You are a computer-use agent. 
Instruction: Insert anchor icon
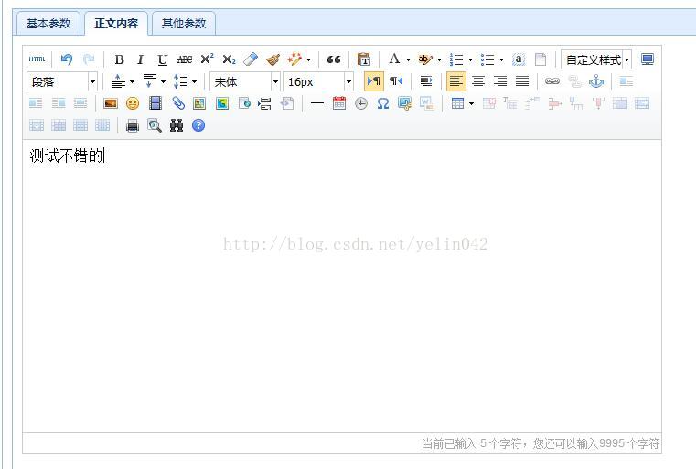click(596, 81)
